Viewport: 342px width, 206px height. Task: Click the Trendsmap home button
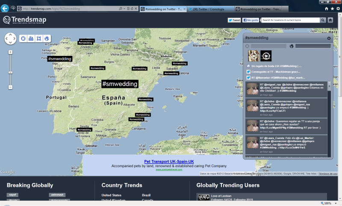point(330,20)
